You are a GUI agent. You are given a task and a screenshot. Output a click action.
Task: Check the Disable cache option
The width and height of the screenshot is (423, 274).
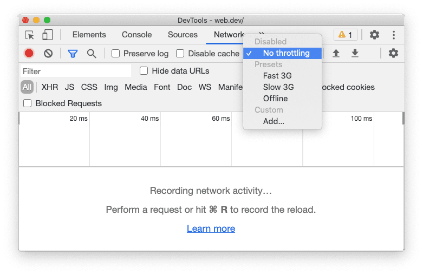click(x=180, y=54)
